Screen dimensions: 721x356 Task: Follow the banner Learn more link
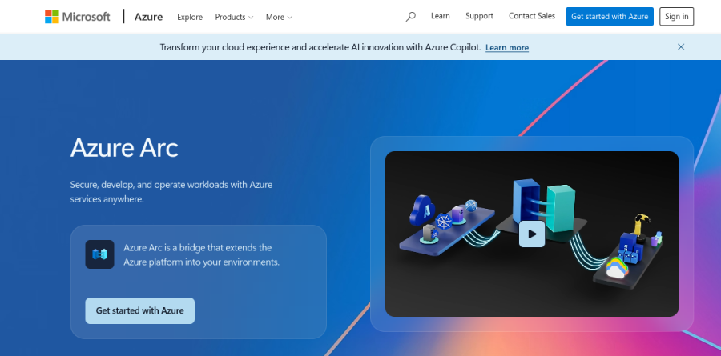tap(507, 47)
